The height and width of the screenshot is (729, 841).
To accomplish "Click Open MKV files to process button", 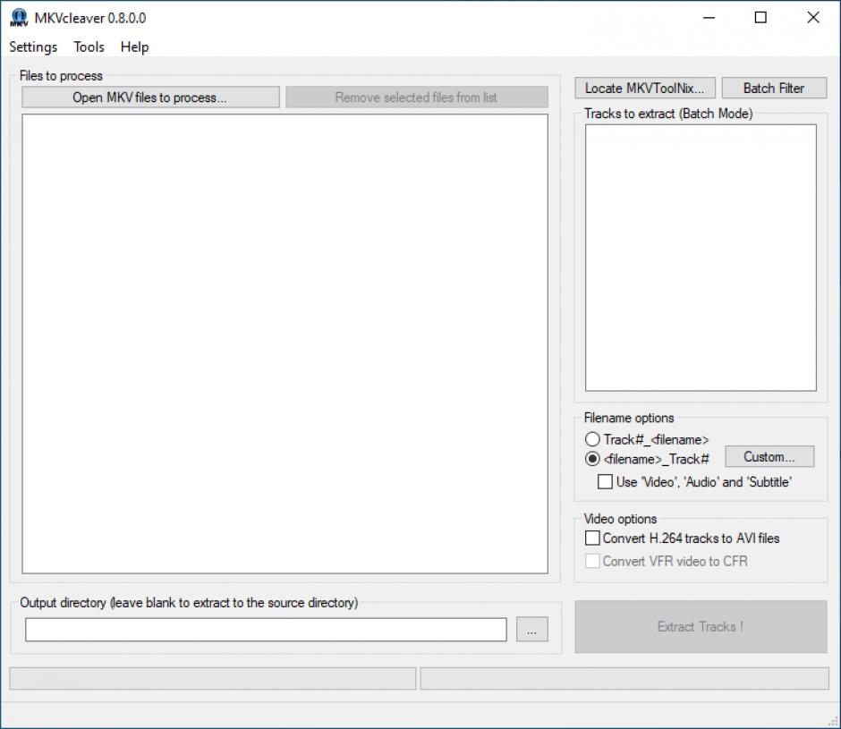I will point(150,97).
